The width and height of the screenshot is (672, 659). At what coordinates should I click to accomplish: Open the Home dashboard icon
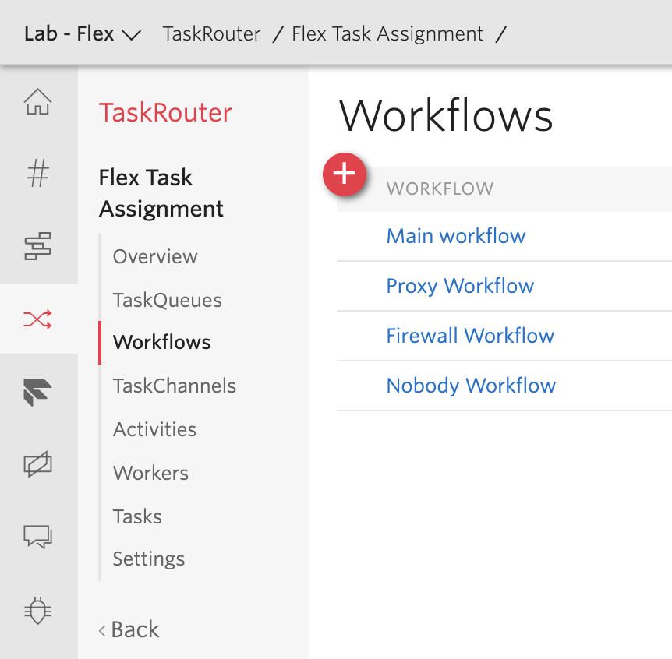(37, 102)
